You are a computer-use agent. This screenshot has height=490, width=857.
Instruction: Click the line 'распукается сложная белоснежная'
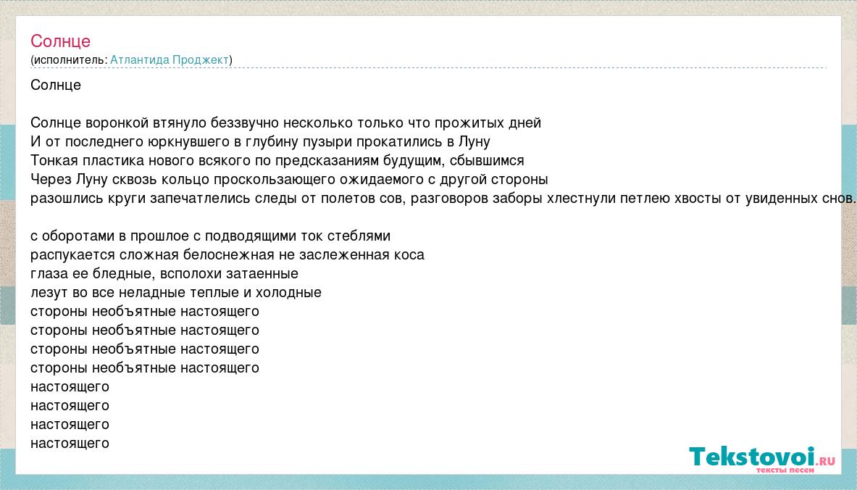point(227,255)
